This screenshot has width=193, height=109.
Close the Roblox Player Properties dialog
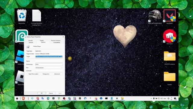click(x=63, y=37)
